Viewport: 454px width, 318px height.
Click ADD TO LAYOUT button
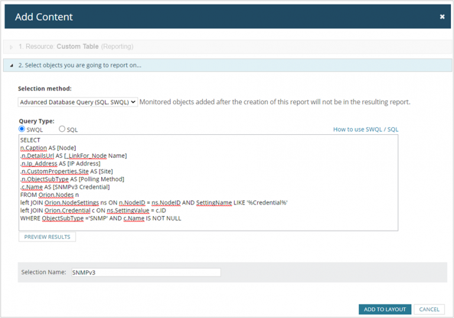(x=385, y=309)
